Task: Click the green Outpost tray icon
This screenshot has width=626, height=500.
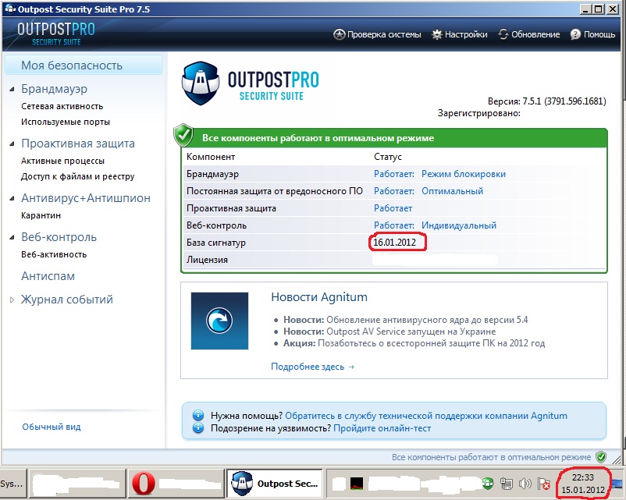Action: click(488, 484)
